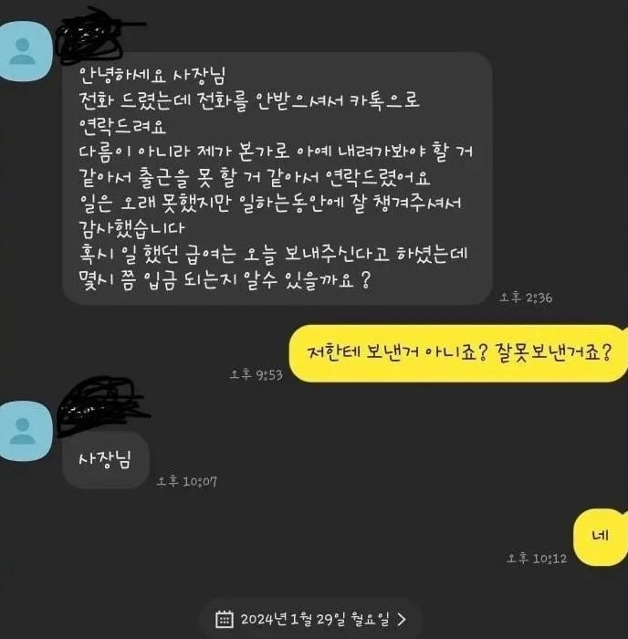Screen dimensions: 628x639
Task: Open the first sender's profile avatar
Action: pos(25,51)
